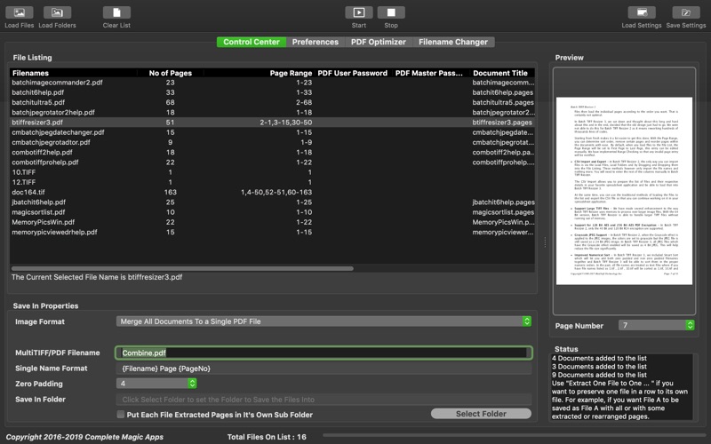Select the 10.TIFF file
This screenshot has width=711, height=444.
(x=272, y=172)
